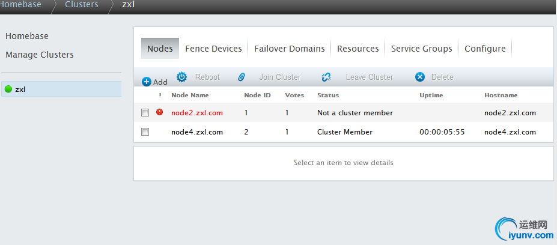Click the Add node plus icon

click(x=147, y=82)
